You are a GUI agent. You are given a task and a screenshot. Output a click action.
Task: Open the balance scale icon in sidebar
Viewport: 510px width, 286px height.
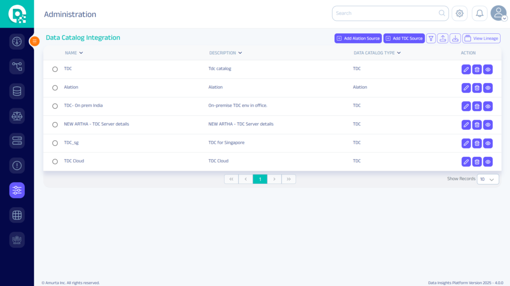[17, 116]
